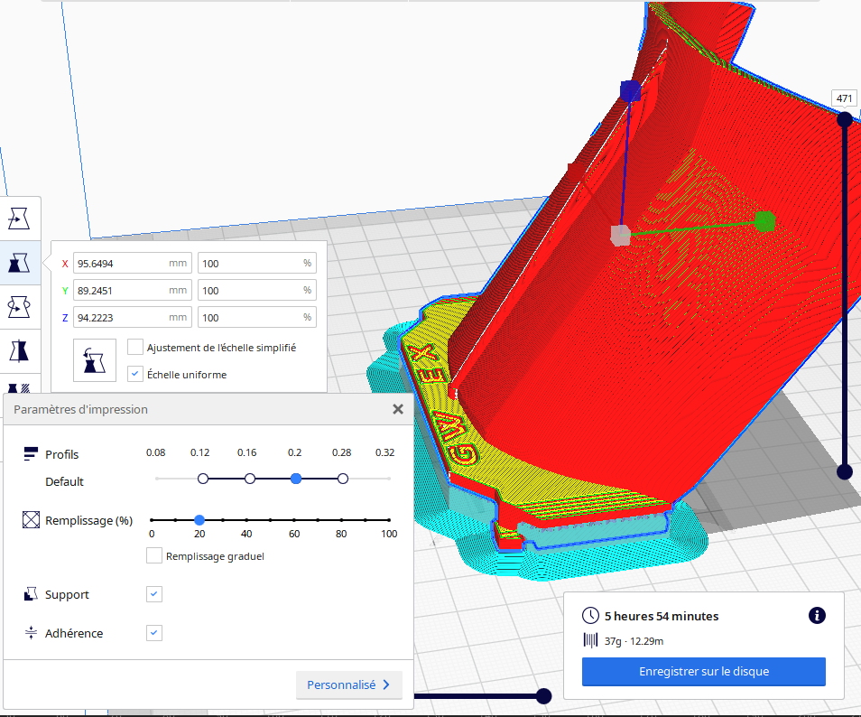Click the X dimension mm input field
Image resolution: width=861 pixels, height=717 pixels.
pos(131,264)
